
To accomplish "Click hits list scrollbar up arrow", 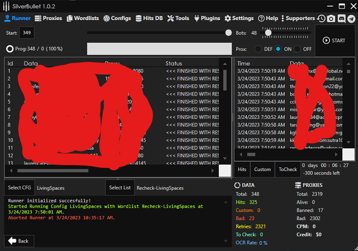I will click(x=349, y=64).
